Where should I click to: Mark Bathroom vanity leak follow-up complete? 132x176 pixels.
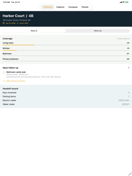click(x=4, y=72)
